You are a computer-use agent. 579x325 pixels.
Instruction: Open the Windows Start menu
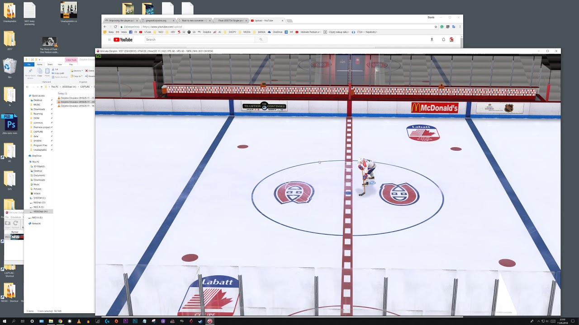pyautogui.click(x=4, y=321)
